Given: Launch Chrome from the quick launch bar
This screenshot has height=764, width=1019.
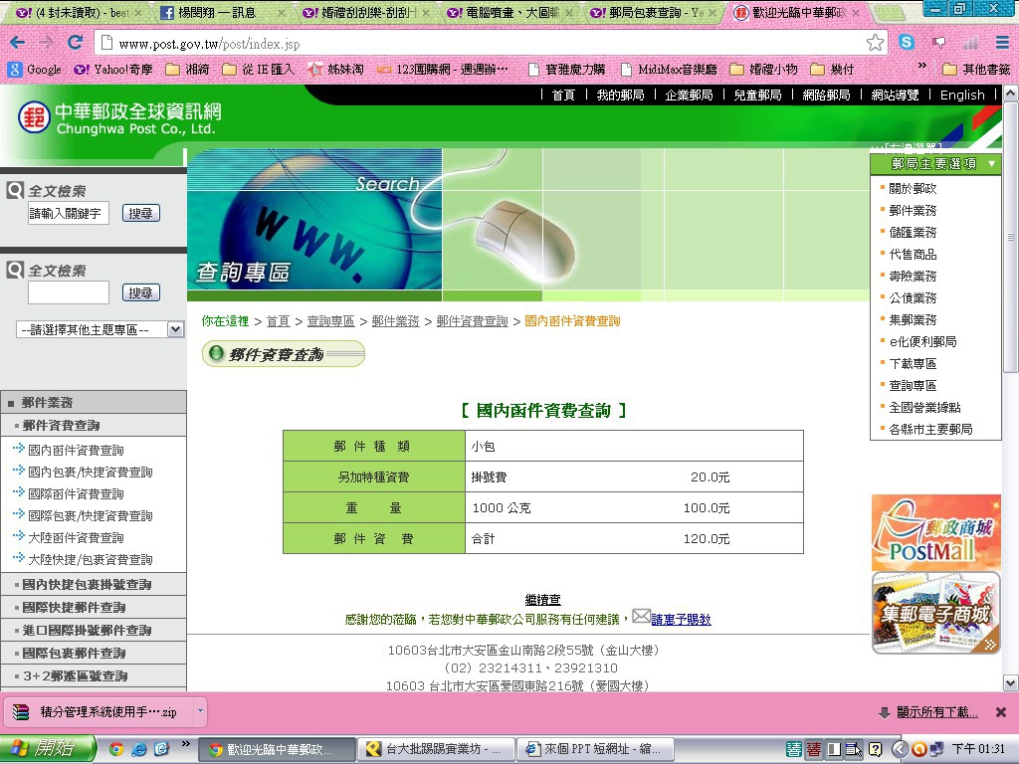Looking at the screenshot, I should (116, 749).
